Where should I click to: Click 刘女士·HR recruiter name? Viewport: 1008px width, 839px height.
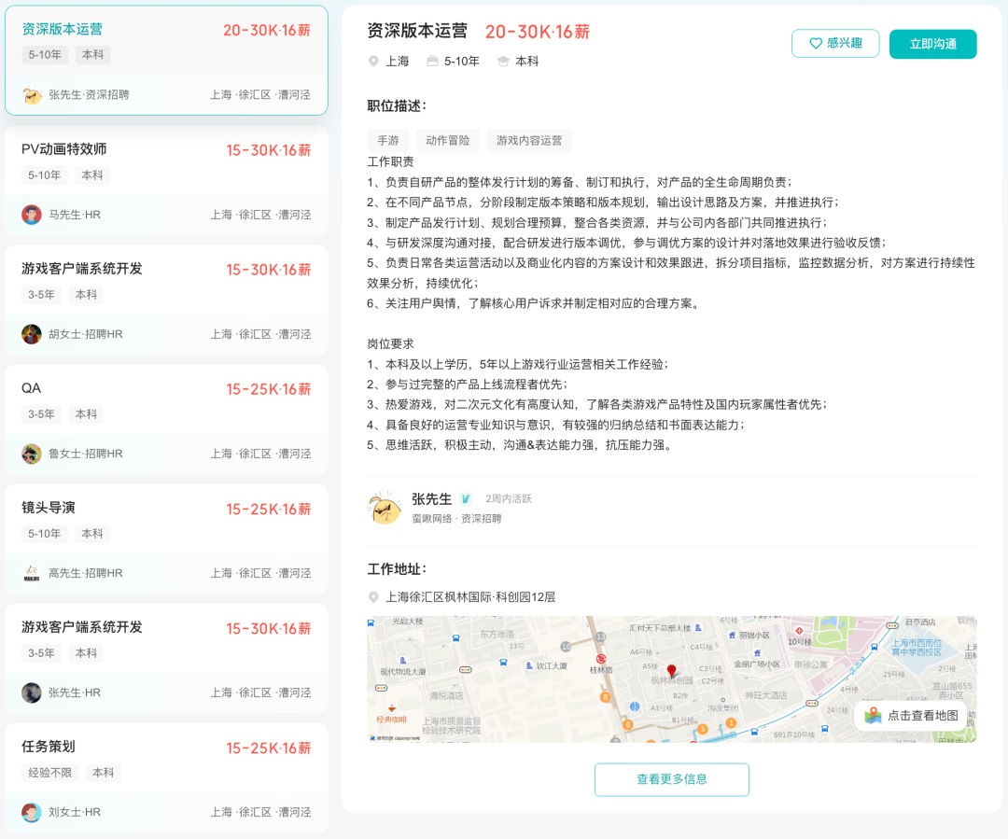pos(75,812)
